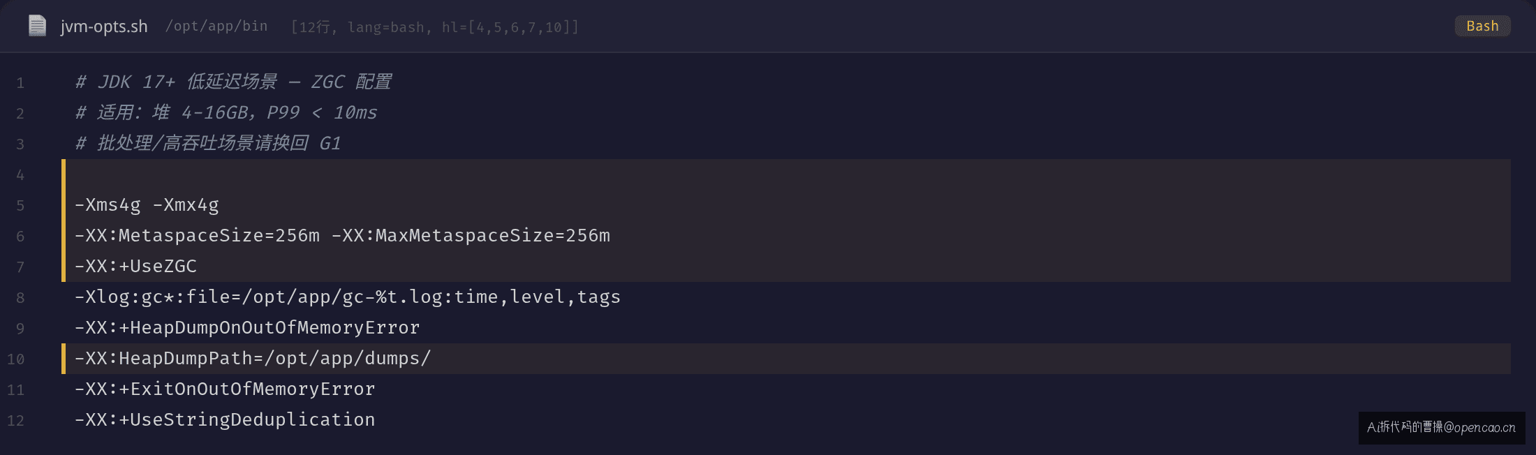Click line number 10 in the gutter
Viewport: 1536px width, 455px height.
[15, 359]
